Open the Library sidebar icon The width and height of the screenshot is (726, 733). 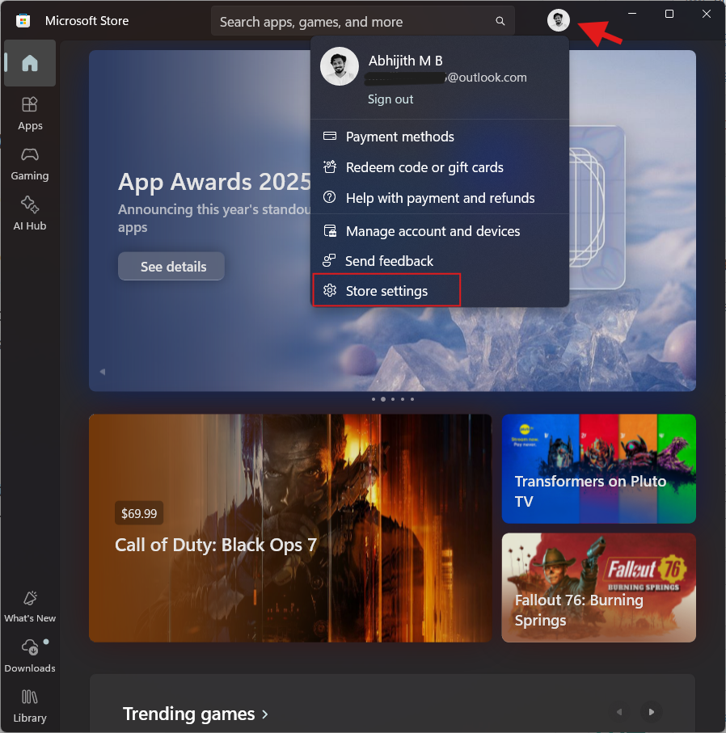29,697
